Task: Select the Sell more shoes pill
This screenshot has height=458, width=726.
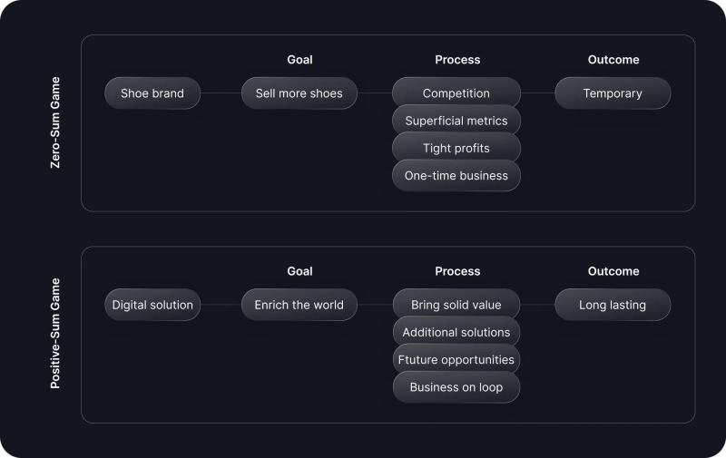Action: coord(299,93)
